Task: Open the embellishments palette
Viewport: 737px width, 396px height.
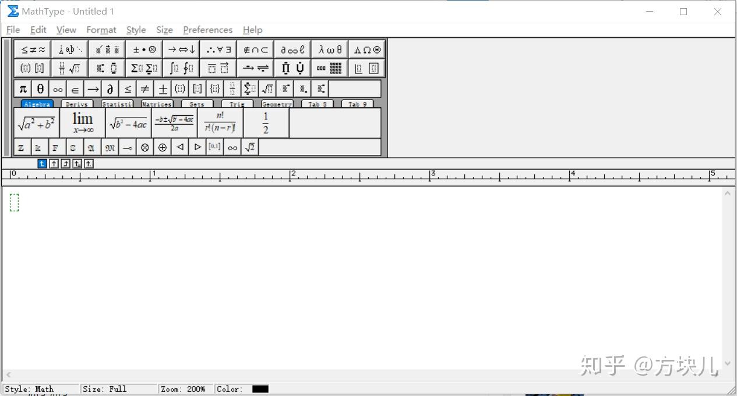Action: tap(107, 49)
